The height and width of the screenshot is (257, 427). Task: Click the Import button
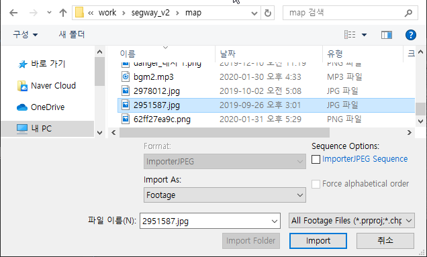[x=318, y=241]
